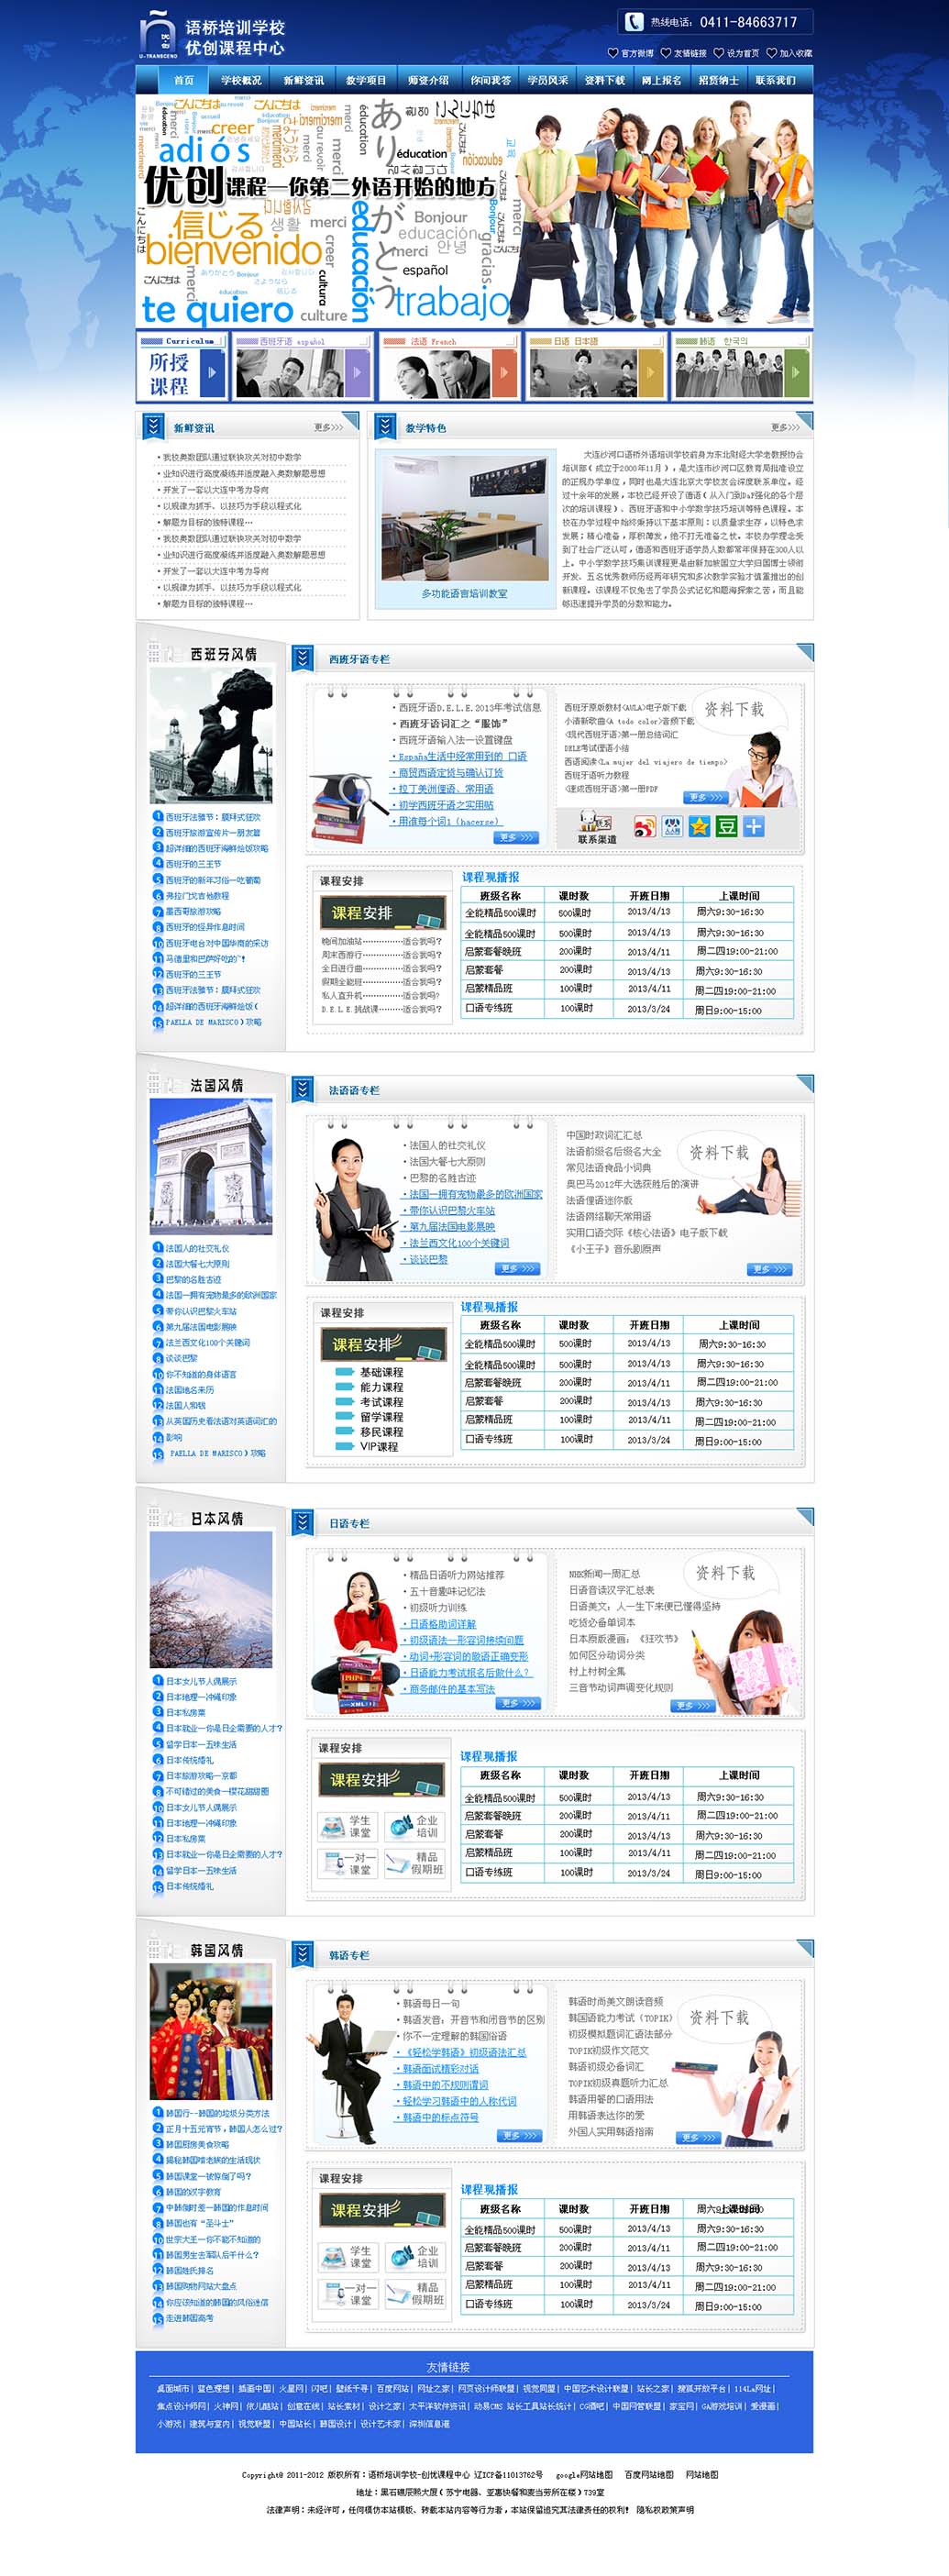Click the yellow star Qzone icon
The width and height of the screenshot is (949, 2576).
(699, 826)
